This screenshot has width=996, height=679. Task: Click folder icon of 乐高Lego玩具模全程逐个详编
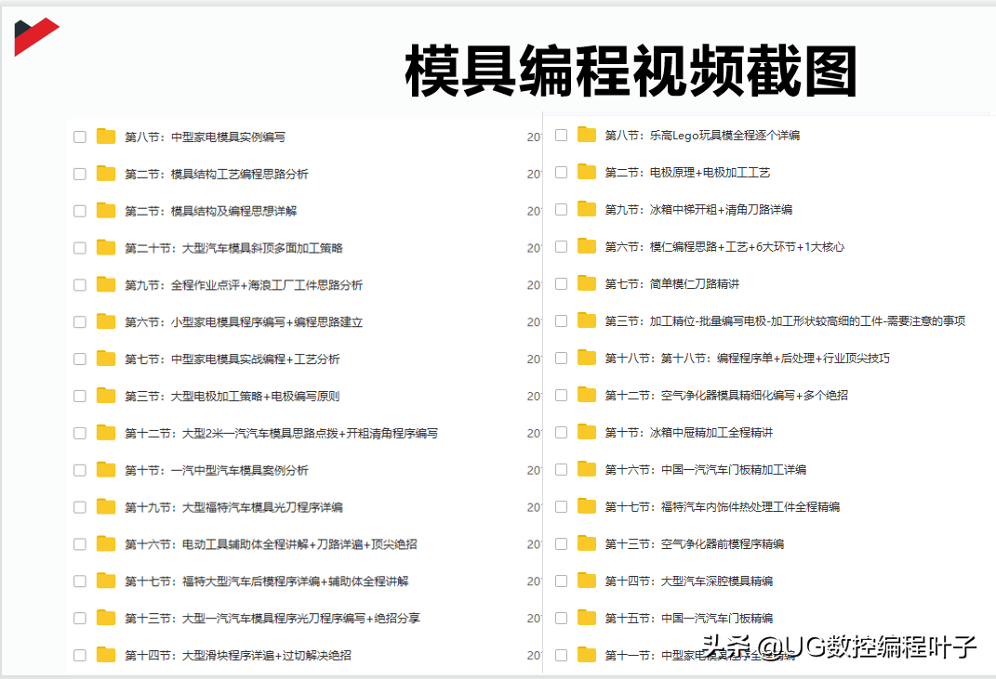point(586,135)
